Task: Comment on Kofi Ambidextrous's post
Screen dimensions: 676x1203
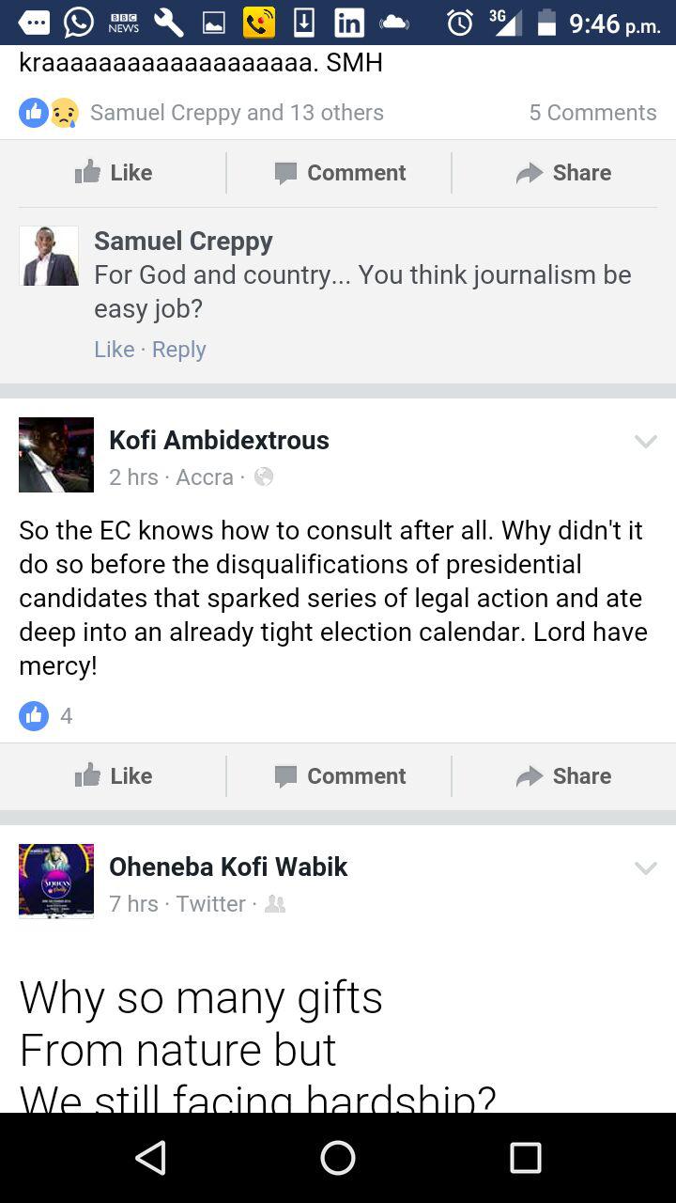Action: coord(339,775)
